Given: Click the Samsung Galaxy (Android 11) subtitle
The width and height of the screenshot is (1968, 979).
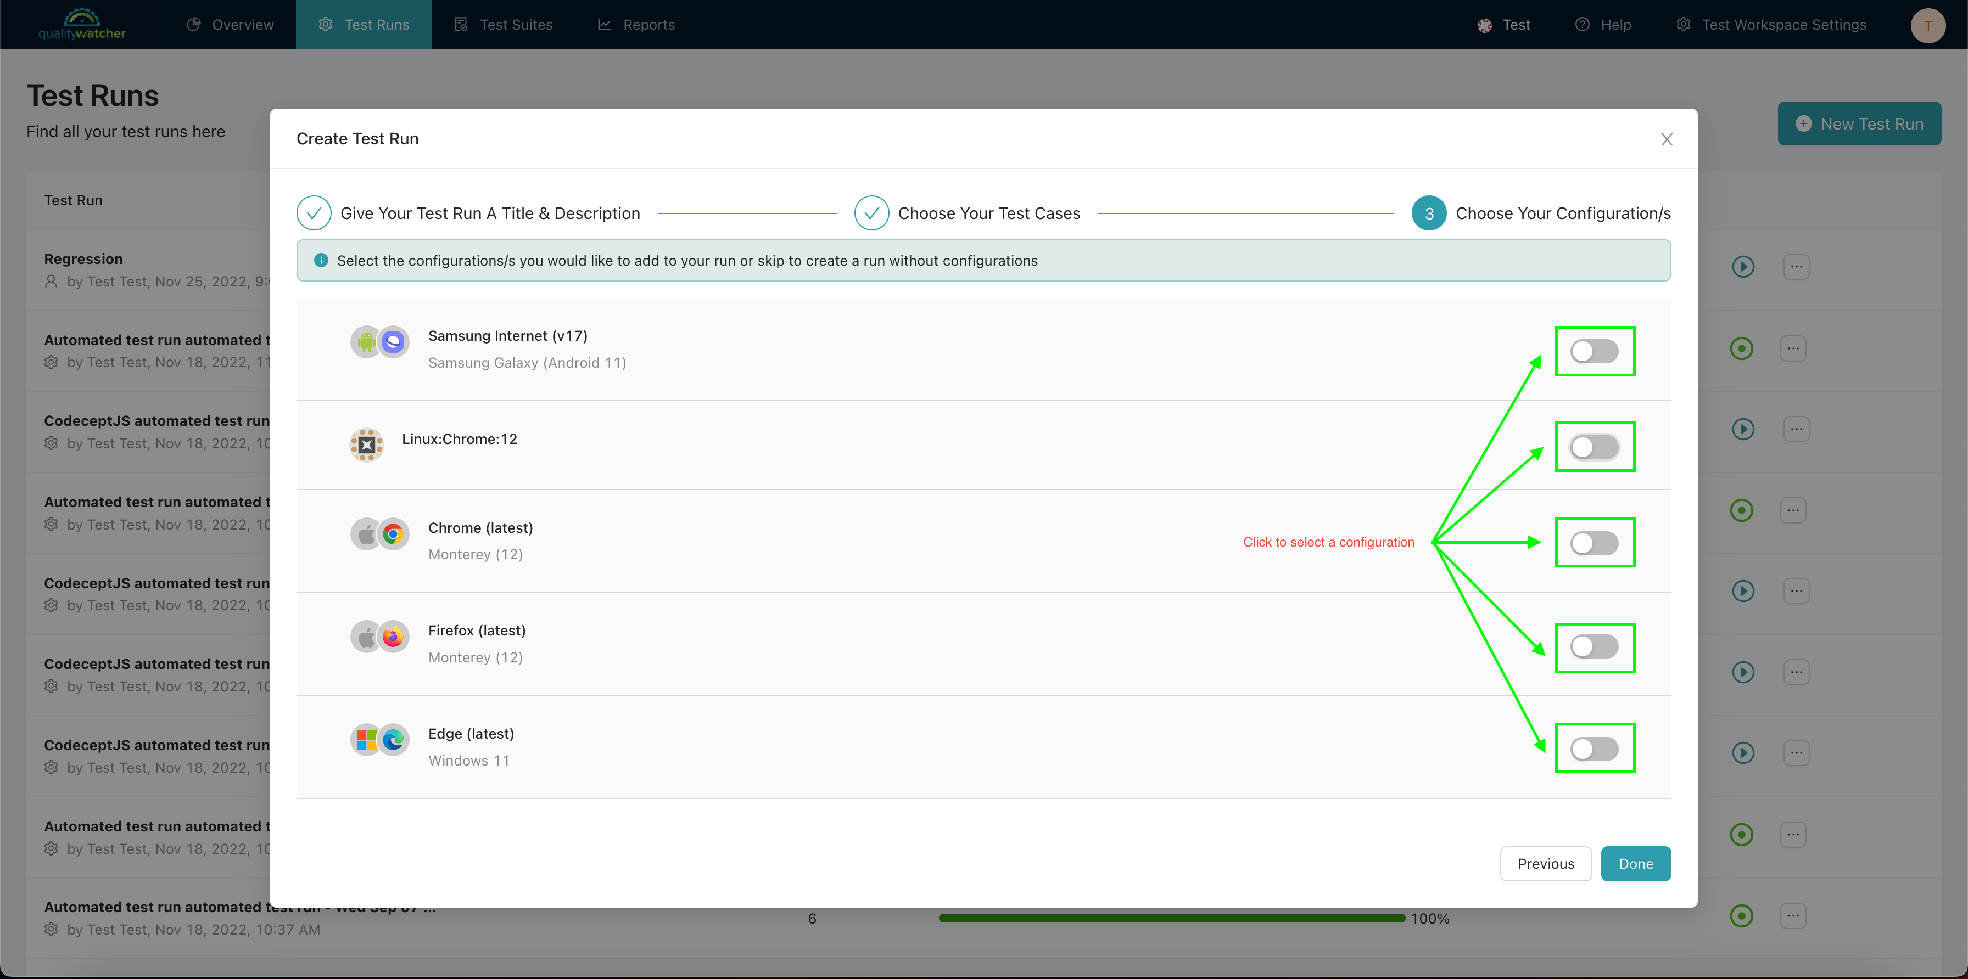Looking at the screenshot, I should pyautogui.click(x=527, y=363).
